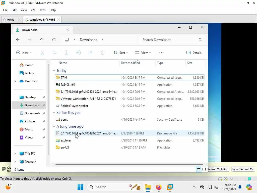Click VMware Workstation taskbar icon
Viewport: 257px width, 193px height.
tap(170, 187)
